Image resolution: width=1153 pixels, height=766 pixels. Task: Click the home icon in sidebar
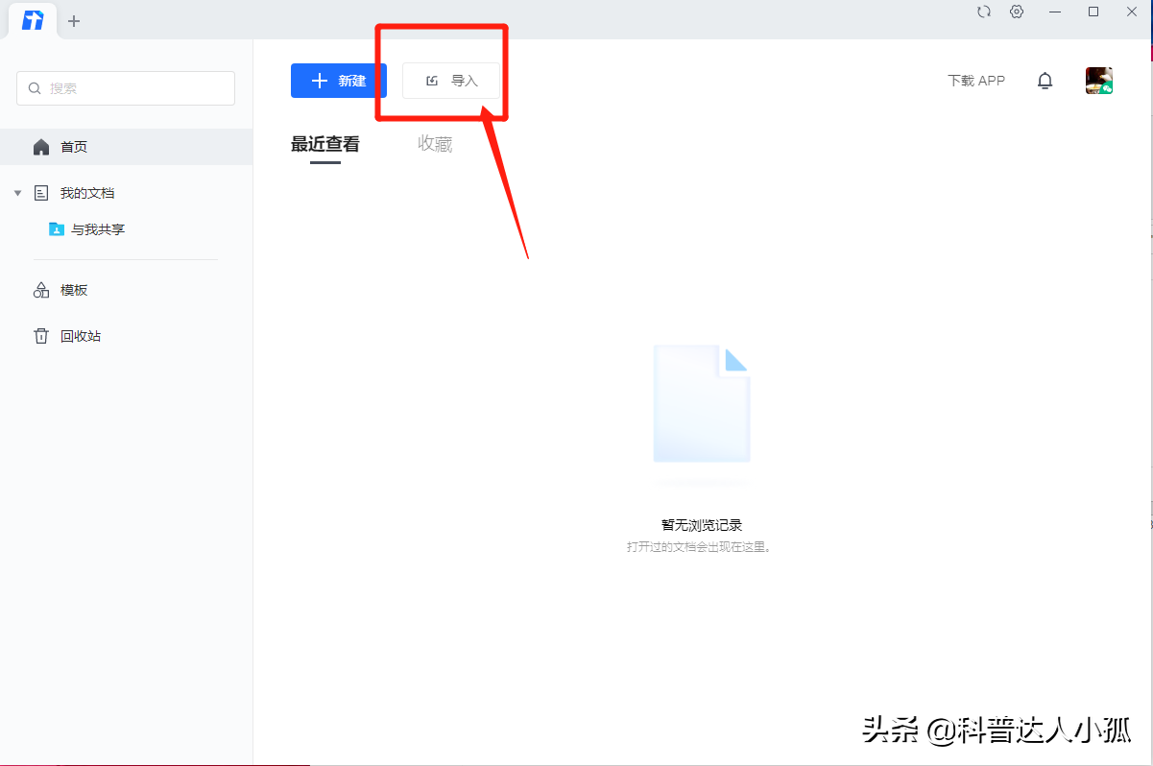click(x=41, y=147)
